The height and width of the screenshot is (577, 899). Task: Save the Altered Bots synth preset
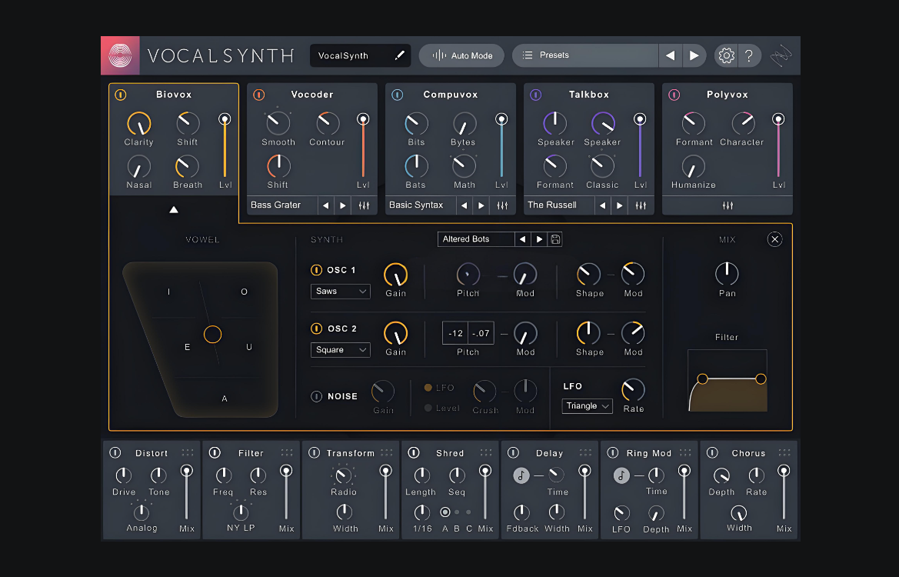click(555, 239)
